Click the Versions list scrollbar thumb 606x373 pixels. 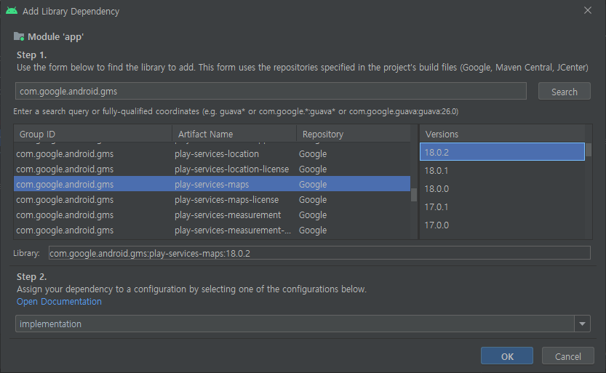tap(589, 150)
